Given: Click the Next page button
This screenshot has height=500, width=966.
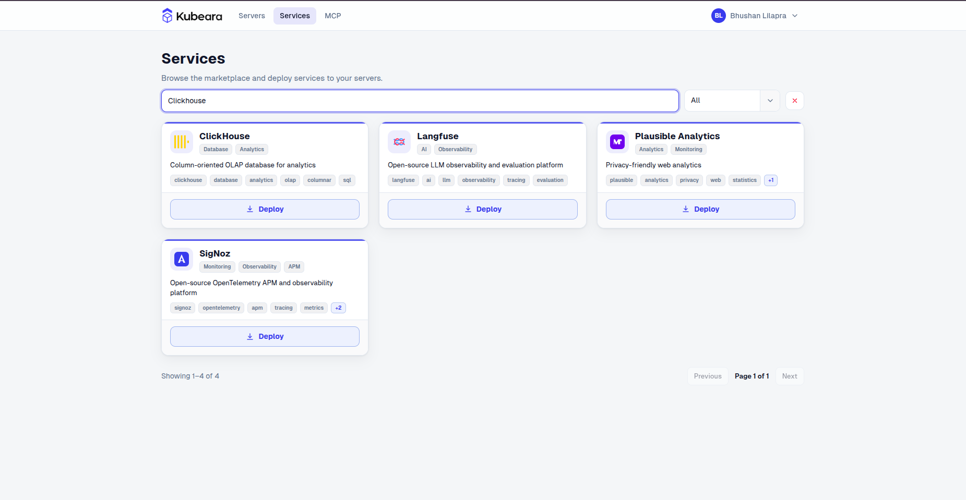Looking at the screenshot, I should (x=790, y=376).
